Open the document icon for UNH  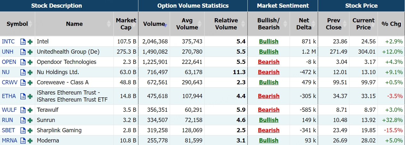click(23, 52)
